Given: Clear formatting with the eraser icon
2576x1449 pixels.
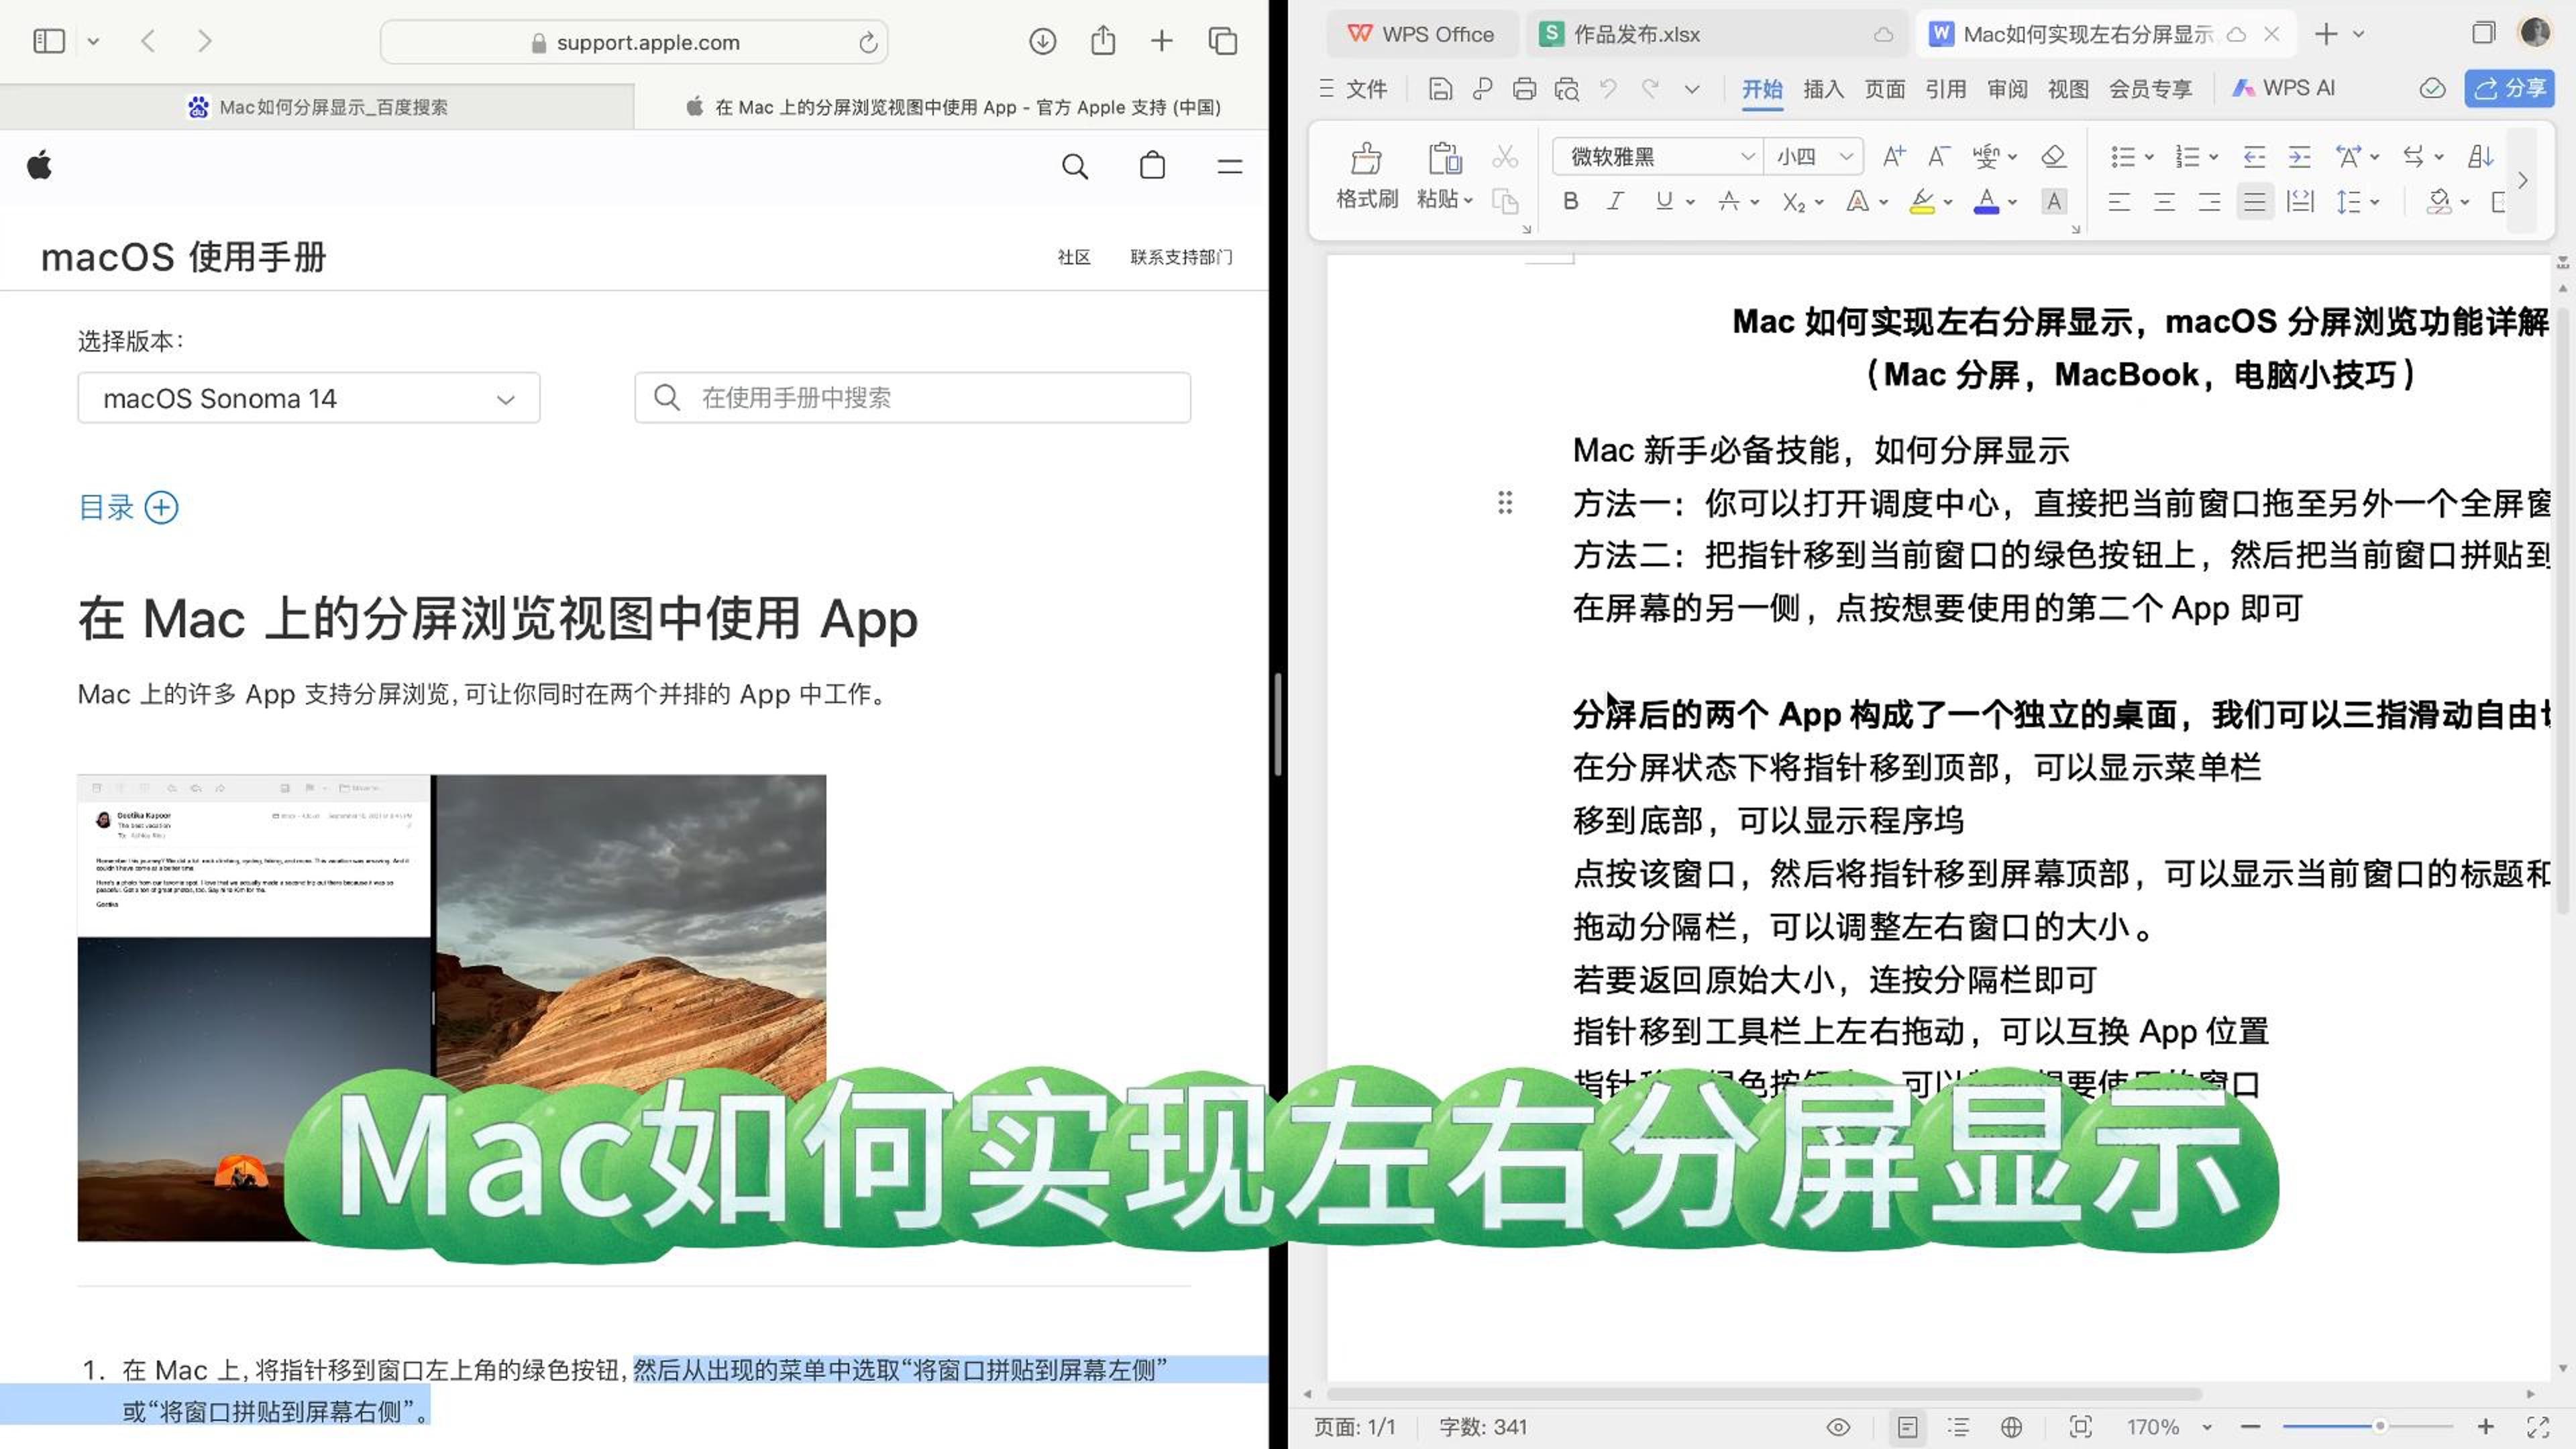Looking at the screenshot, I should click(2053, 156).
